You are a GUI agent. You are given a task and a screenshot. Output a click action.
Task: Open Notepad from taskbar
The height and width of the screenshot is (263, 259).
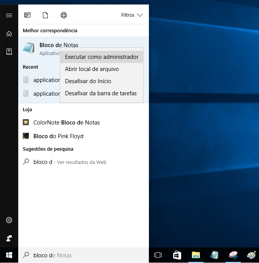(214, 255)
